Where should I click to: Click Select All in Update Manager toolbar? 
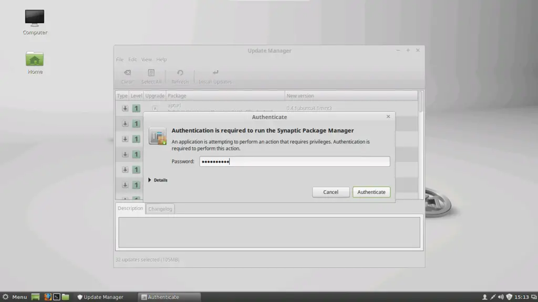[151, 77]
